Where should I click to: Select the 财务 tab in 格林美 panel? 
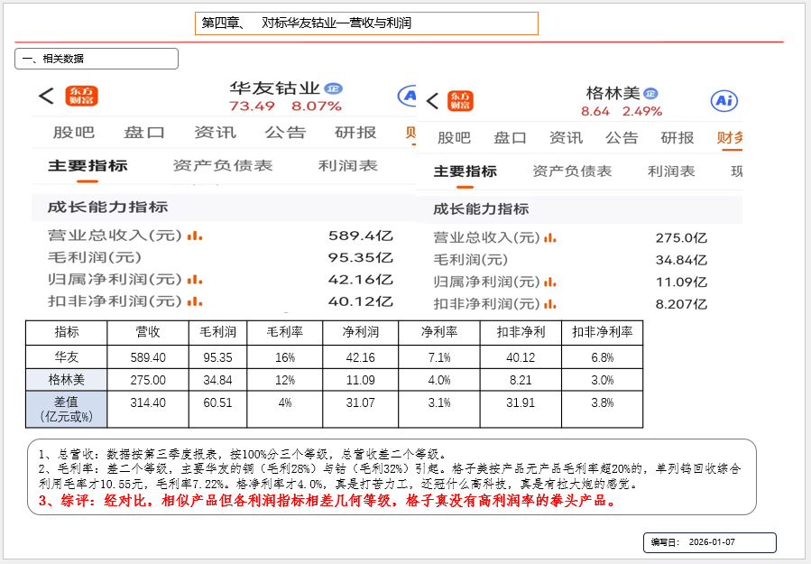pos(730,138)
